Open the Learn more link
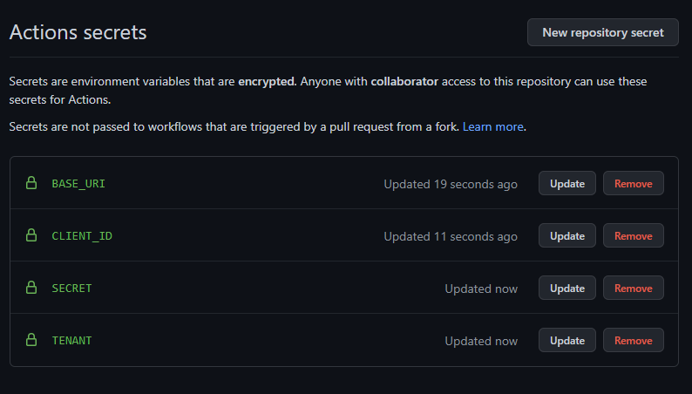Viewport: 692px width, 394px height. point(493,126)
